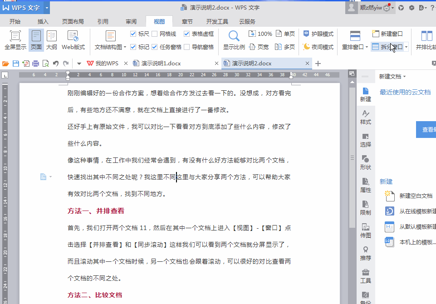Click the redo arrow icon
Image resolution: width=436 pixels, height=304 pixels.
tap(66, 64)
